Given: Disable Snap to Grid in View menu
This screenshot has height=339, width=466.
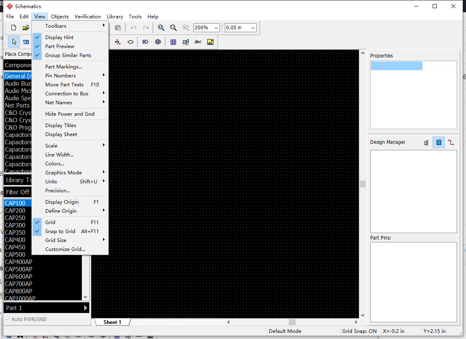Looking at the screenshot, I should click(60, 231).
